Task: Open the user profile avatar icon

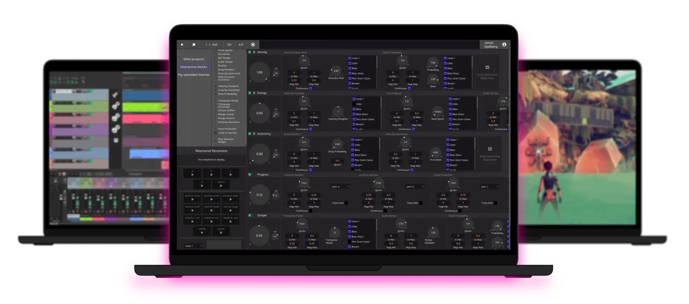Action: 504,45
